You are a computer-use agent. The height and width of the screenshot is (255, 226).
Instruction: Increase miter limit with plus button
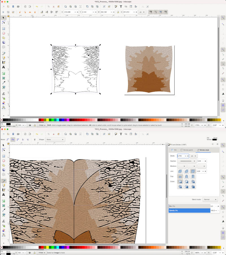205,171
